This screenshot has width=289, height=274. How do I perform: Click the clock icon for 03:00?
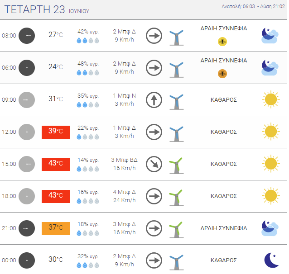pos(27,36)
